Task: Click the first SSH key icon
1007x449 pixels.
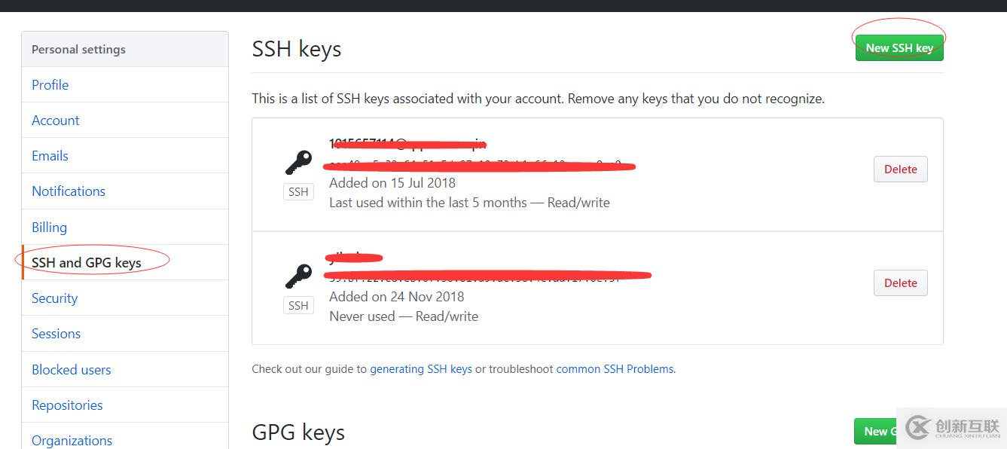Action: [298, 163]
